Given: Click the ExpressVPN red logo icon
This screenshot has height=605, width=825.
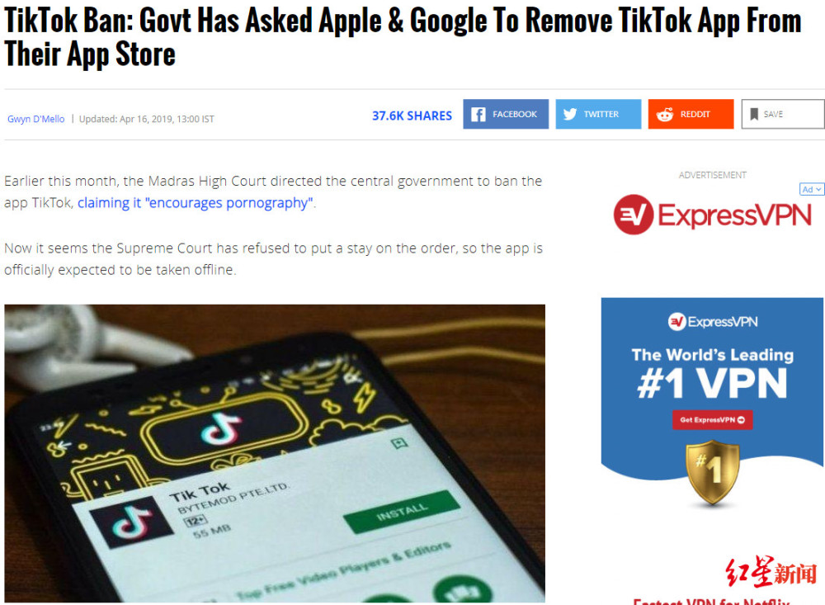Looking at the screenshot, I should point(634,215).
